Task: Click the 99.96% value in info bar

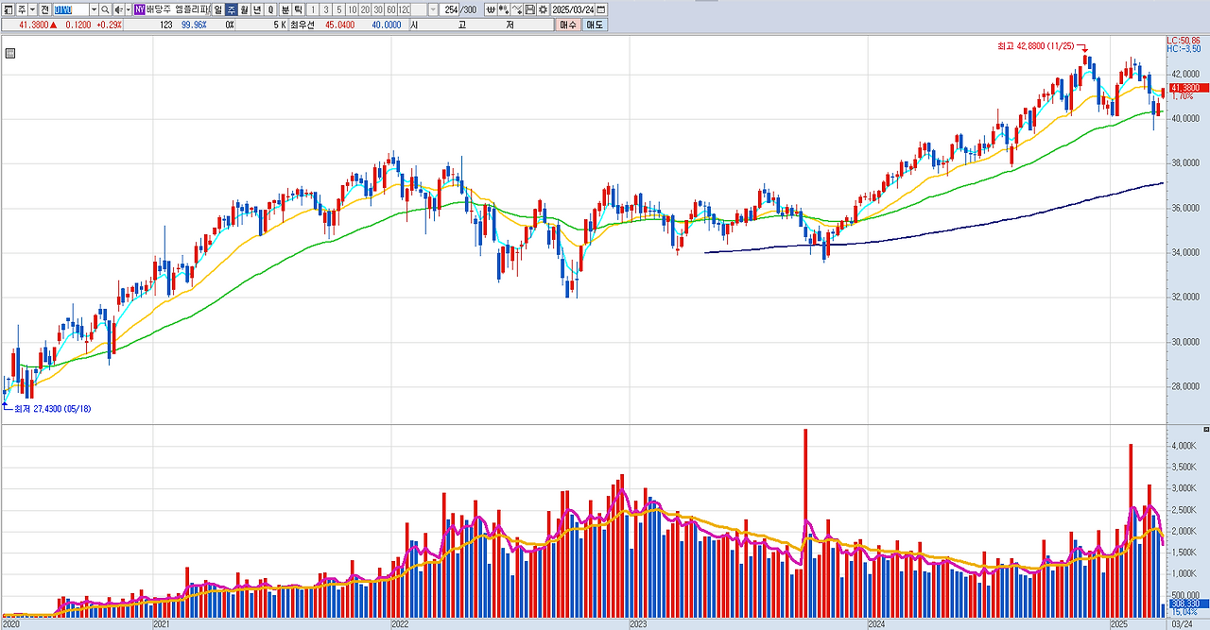Action: coord(194,25)
